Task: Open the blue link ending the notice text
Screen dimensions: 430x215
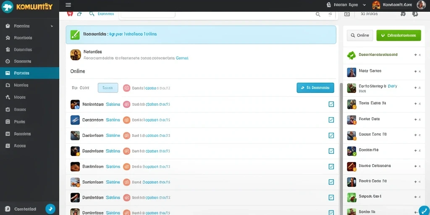Action: tap(182, 58)
